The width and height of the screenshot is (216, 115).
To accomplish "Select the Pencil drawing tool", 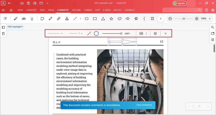I will click(50, 19).
